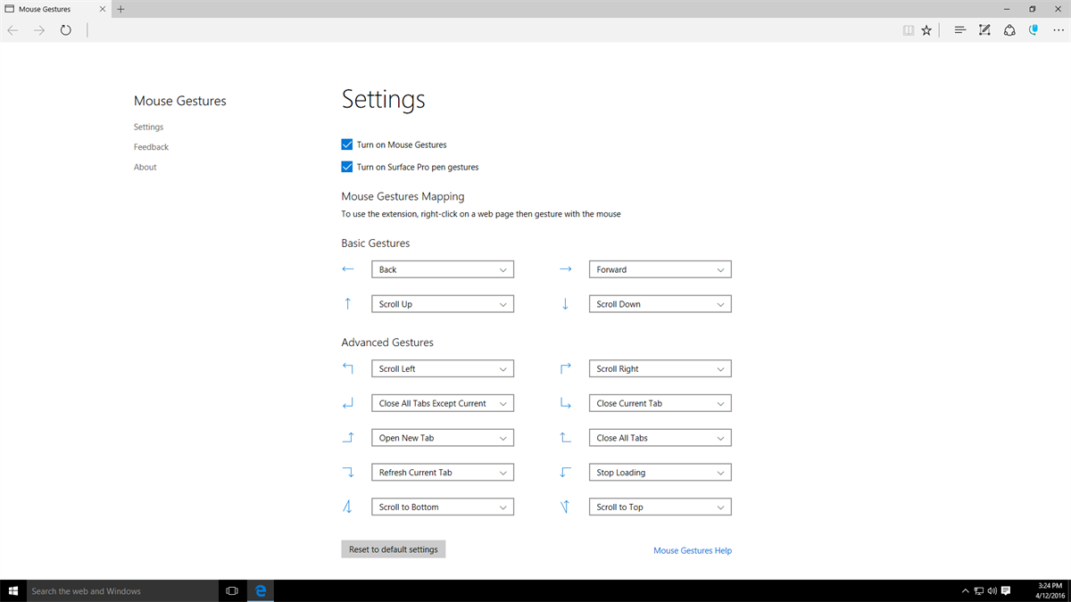Image resolution: width=1071 pixels, height=602 pixels.
Task: Select Feedback in the sidebar
Action: point(151,147)
